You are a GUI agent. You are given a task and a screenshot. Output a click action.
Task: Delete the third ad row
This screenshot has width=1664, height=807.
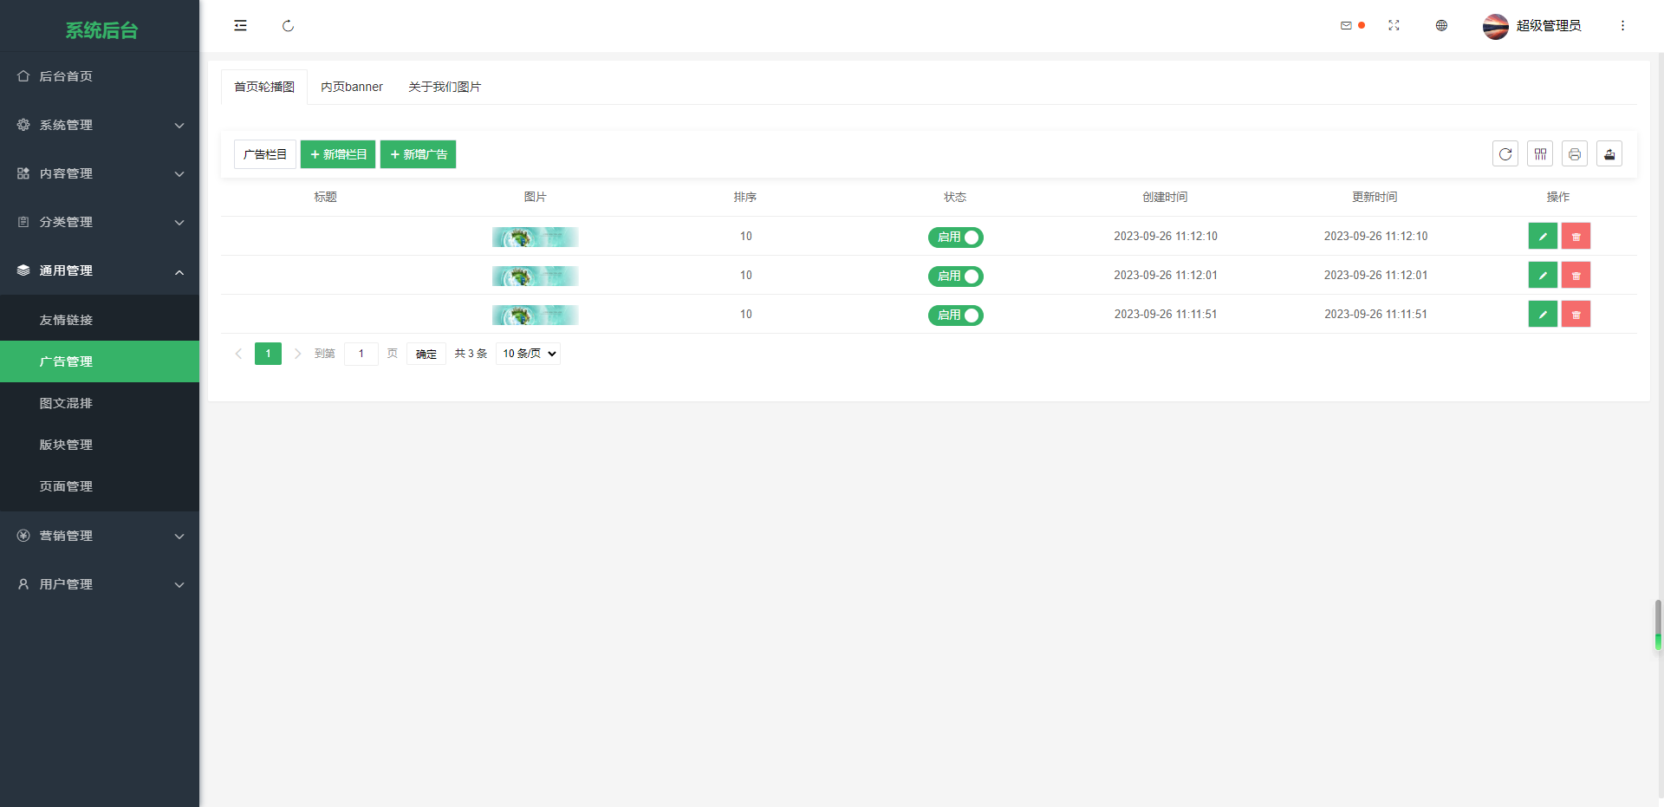pos(1576,315)
